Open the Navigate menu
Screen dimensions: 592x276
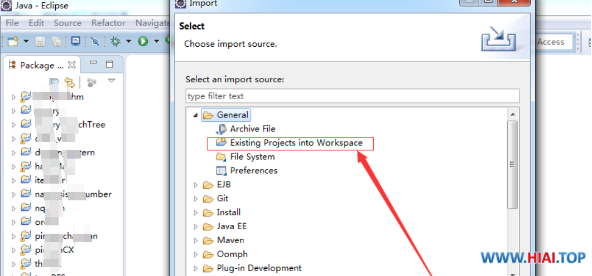click(152, 23)
